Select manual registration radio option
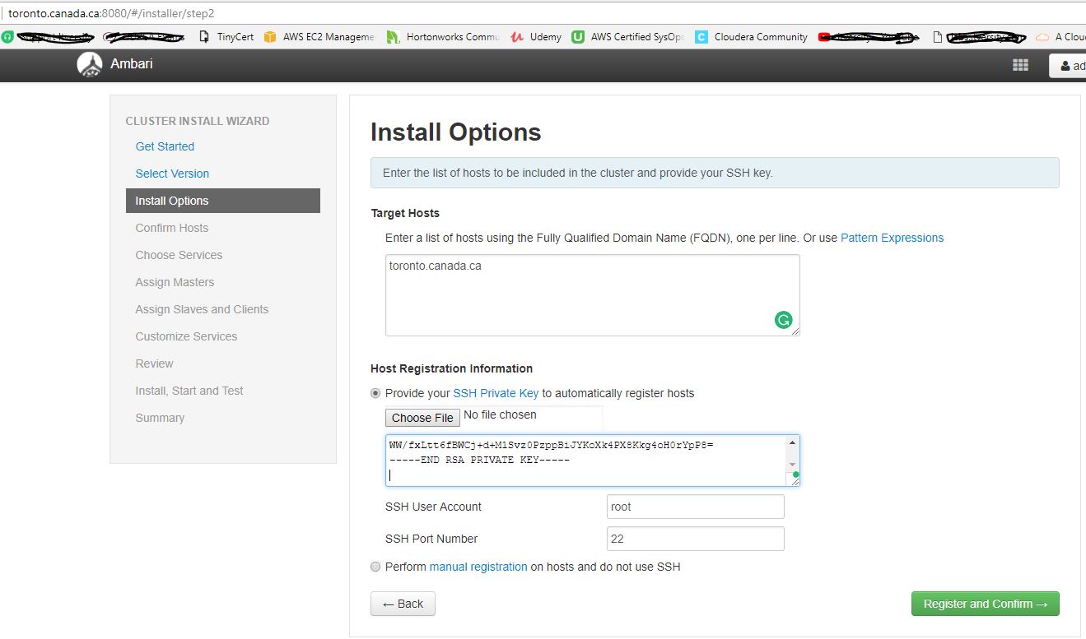This screenshot has width=1086, height=639. pyautogui.click(x=375, y=567)
